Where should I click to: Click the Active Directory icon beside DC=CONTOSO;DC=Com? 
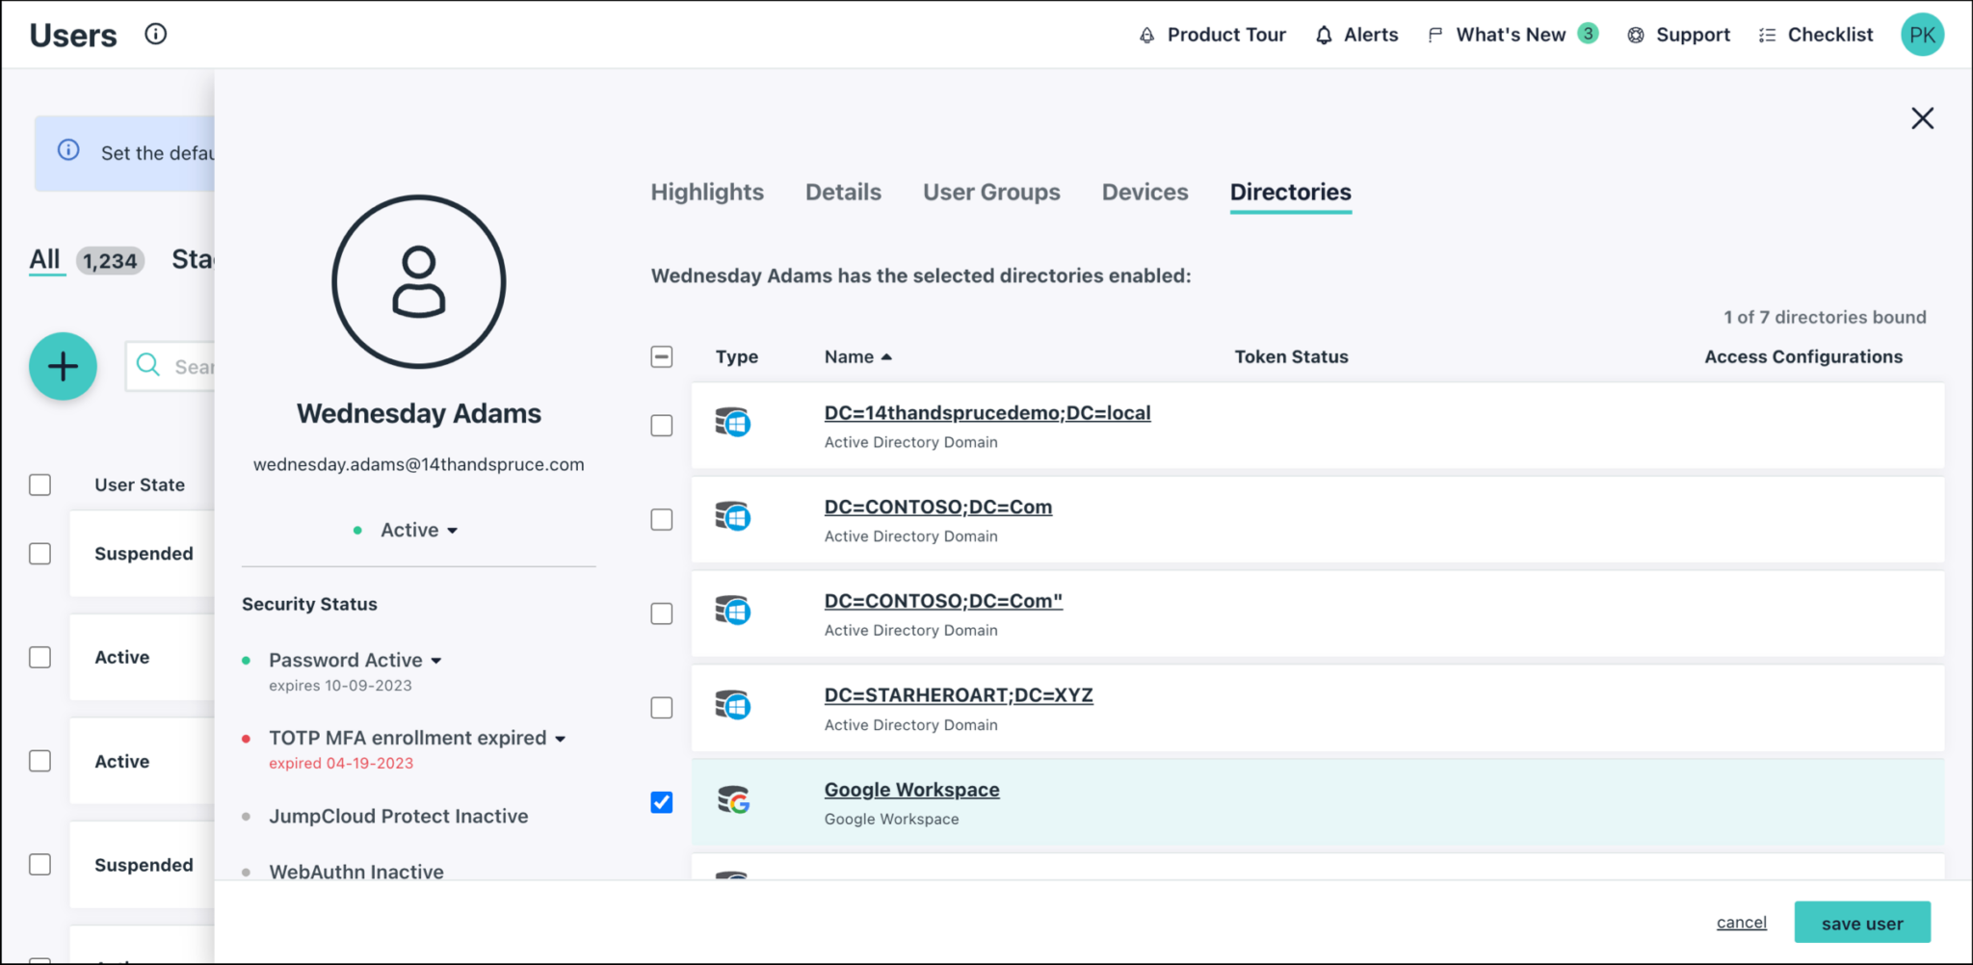(732, 517)
